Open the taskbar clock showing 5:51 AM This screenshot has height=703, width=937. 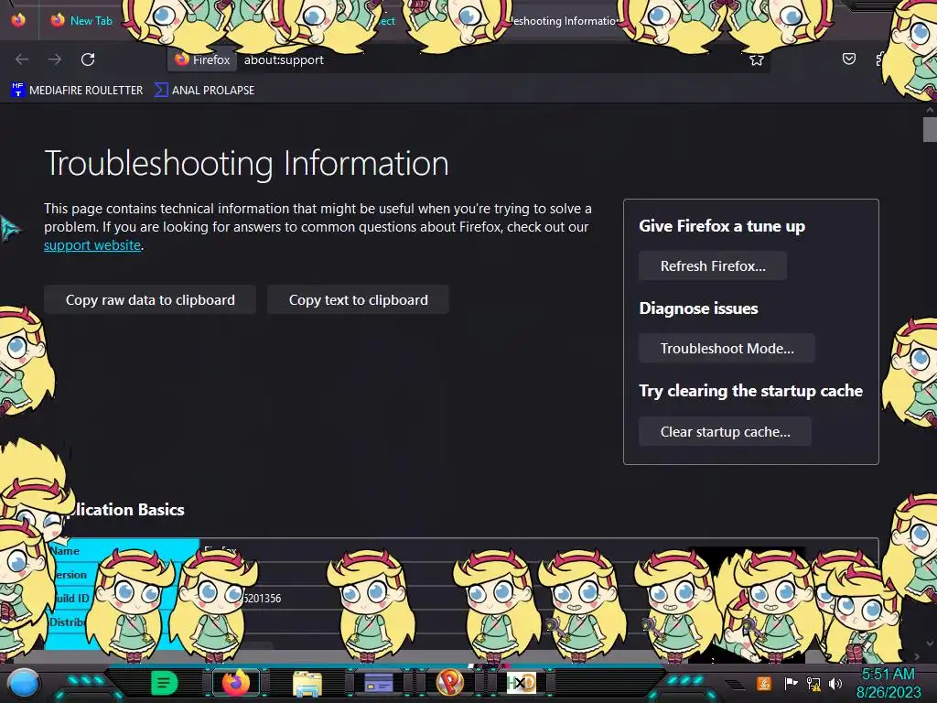889,683
